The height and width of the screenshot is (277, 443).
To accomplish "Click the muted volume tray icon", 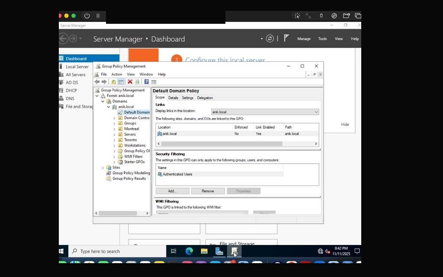I will (328, 251).
